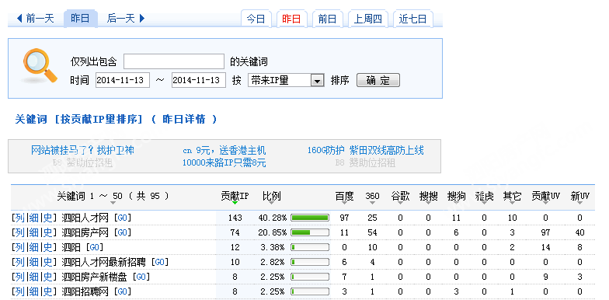Click the magnifying glass search icon

pyautogui.click(x=40, y=65)
